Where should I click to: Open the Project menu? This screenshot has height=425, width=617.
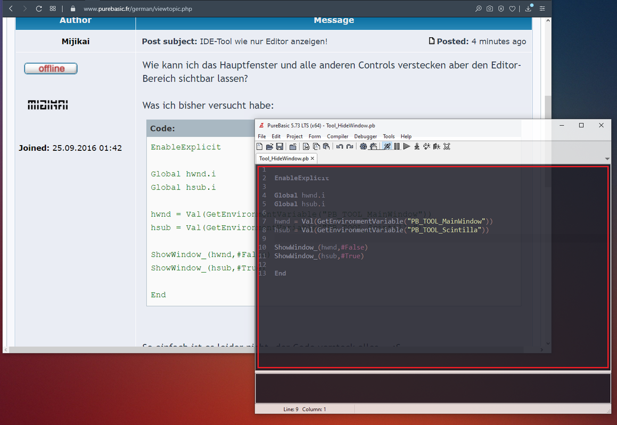coord(294,137)
